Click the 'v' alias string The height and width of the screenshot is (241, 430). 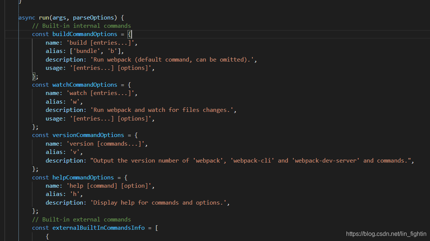pyautogui.click(x=75, y=152)
